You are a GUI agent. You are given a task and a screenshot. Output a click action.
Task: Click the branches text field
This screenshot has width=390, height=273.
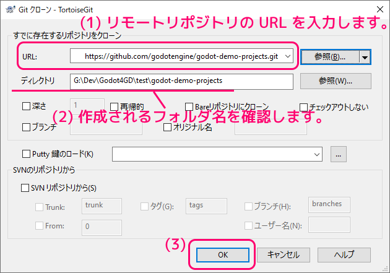point(329,205)
